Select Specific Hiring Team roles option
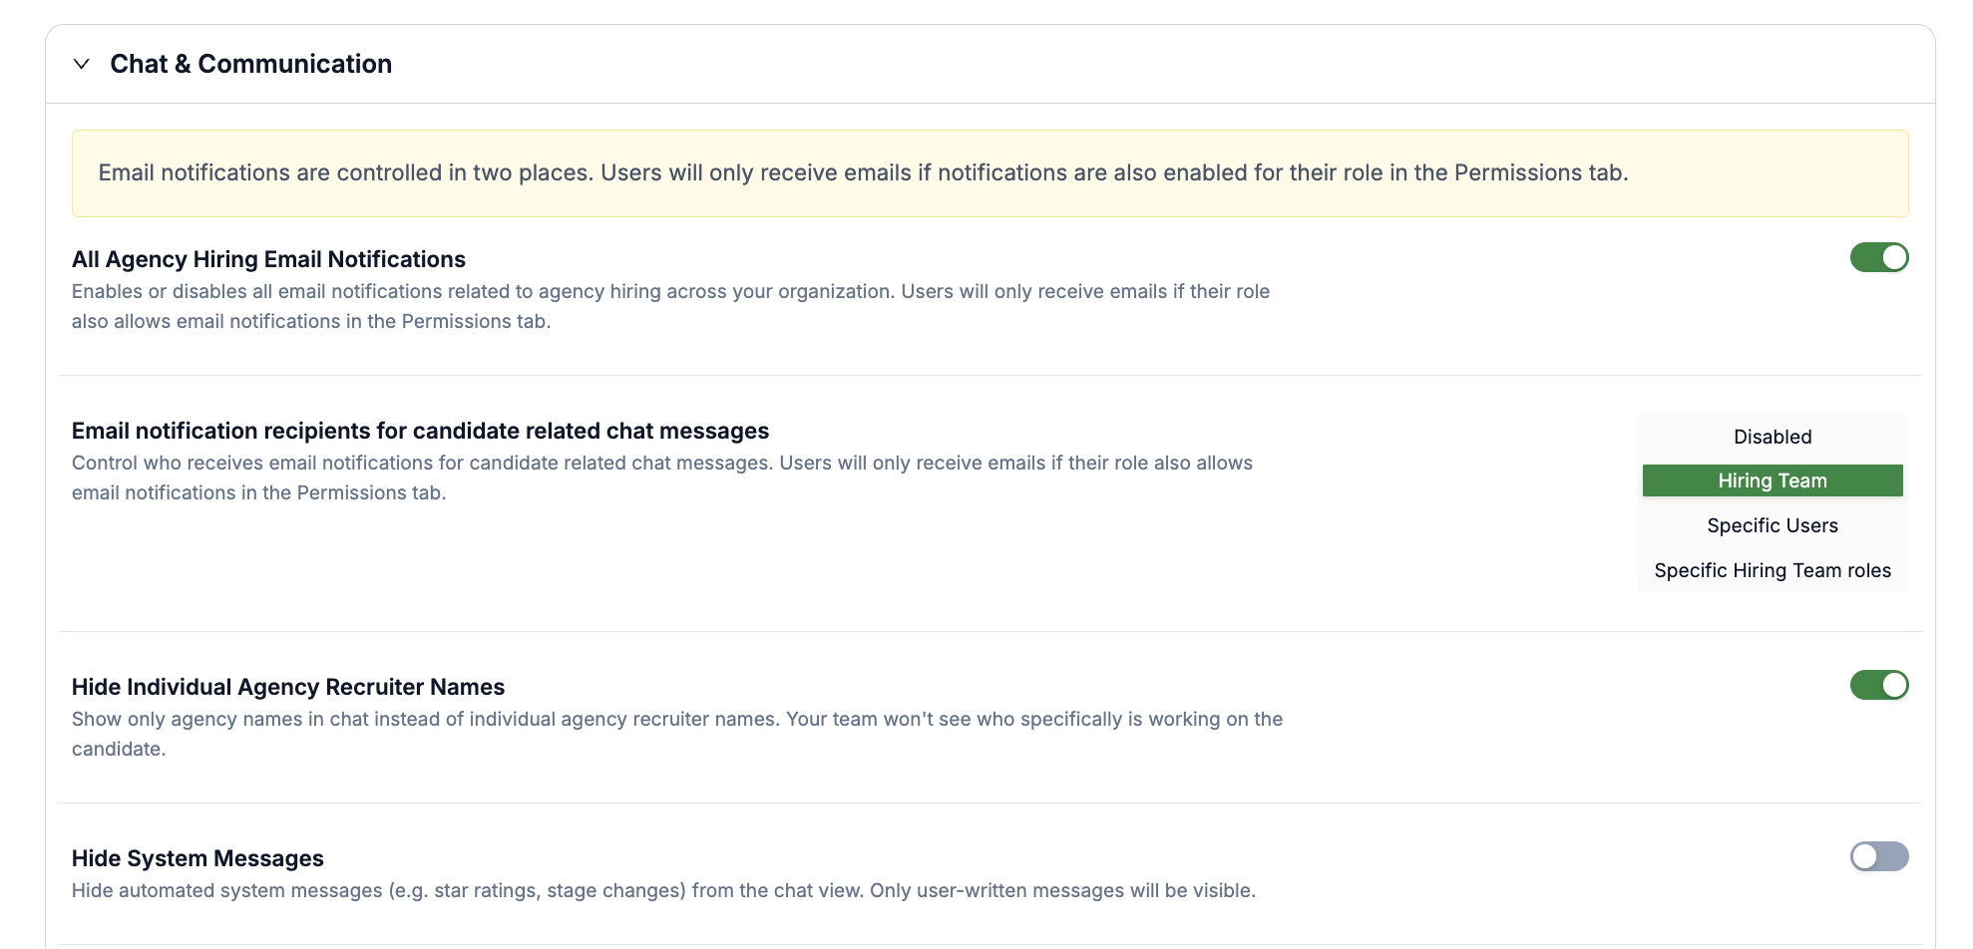The image size is (1973, 949). click(1773, 570)
